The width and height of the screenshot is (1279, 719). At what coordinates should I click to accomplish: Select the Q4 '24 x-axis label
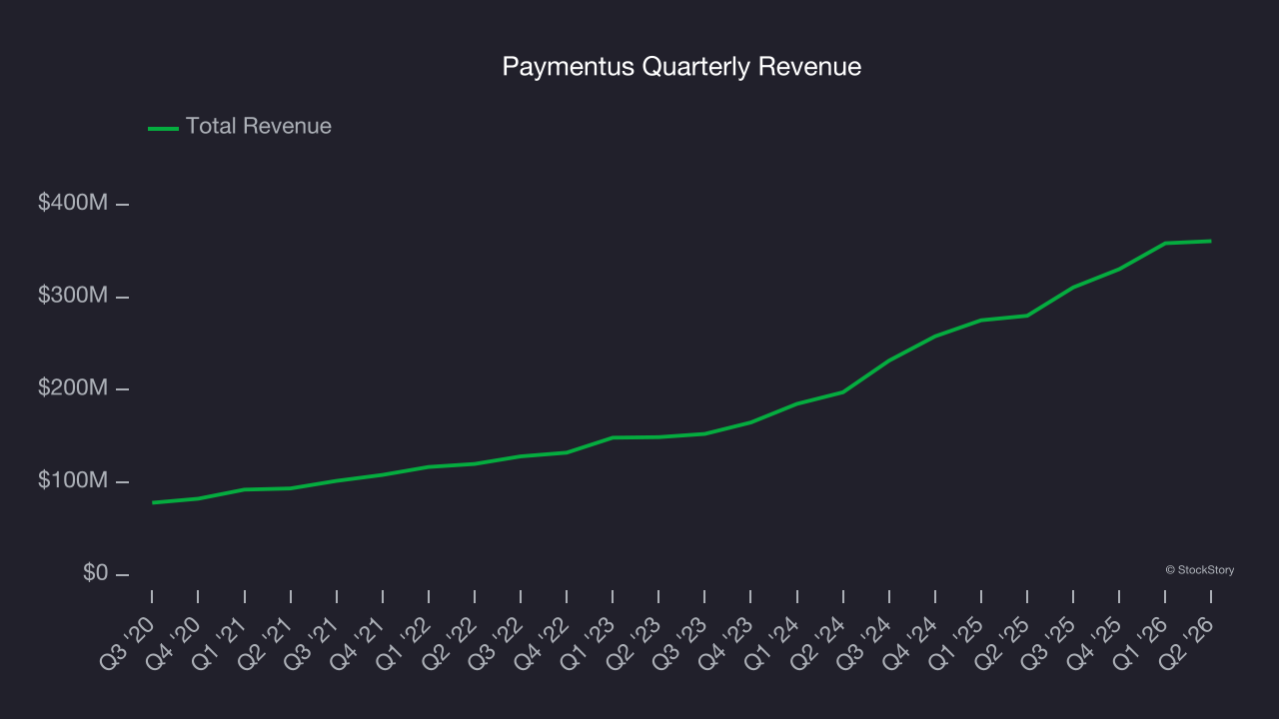[x=909, y=641]
